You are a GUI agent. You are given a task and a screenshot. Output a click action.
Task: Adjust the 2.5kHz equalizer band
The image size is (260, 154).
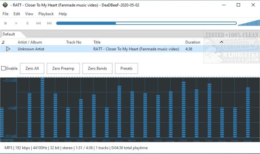coord(171,114)
